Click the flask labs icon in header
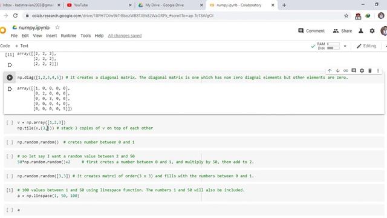Image resolution: width=387 pixels, height=218 pixels. pyautogui.click(x=361, y=31)
